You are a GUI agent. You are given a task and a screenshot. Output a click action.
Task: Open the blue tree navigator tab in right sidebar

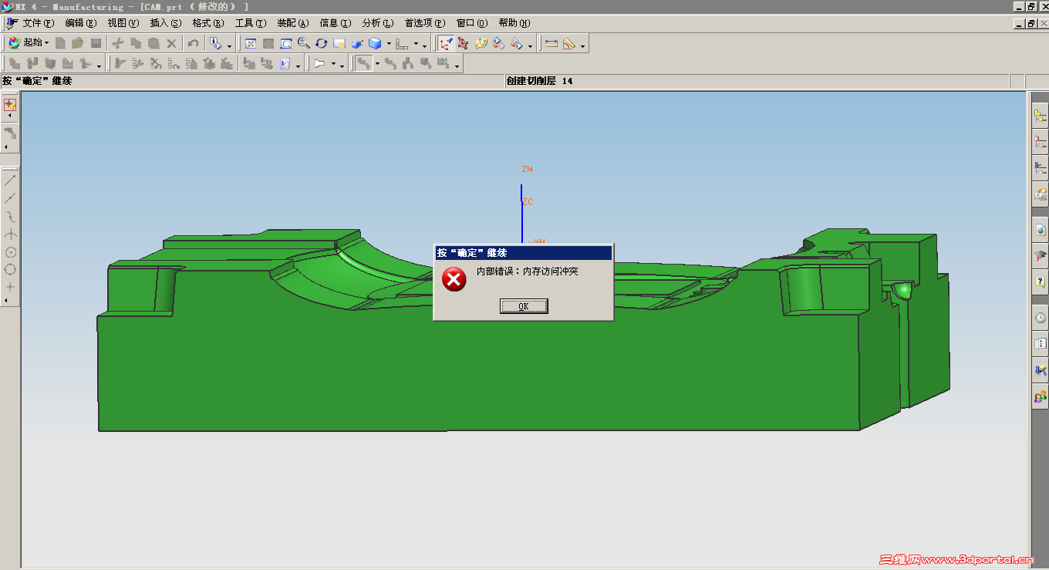point(1041,167)
